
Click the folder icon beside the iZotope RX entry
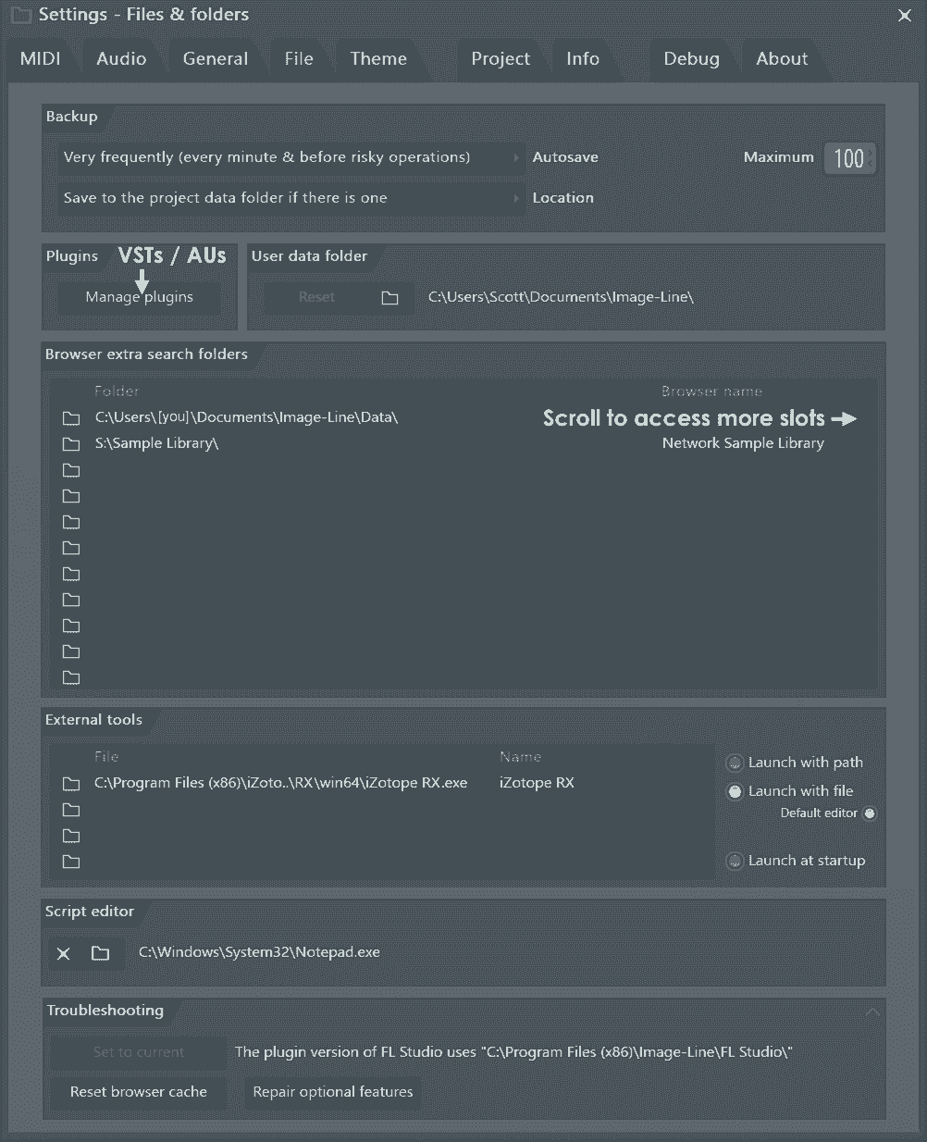point(71,782)
